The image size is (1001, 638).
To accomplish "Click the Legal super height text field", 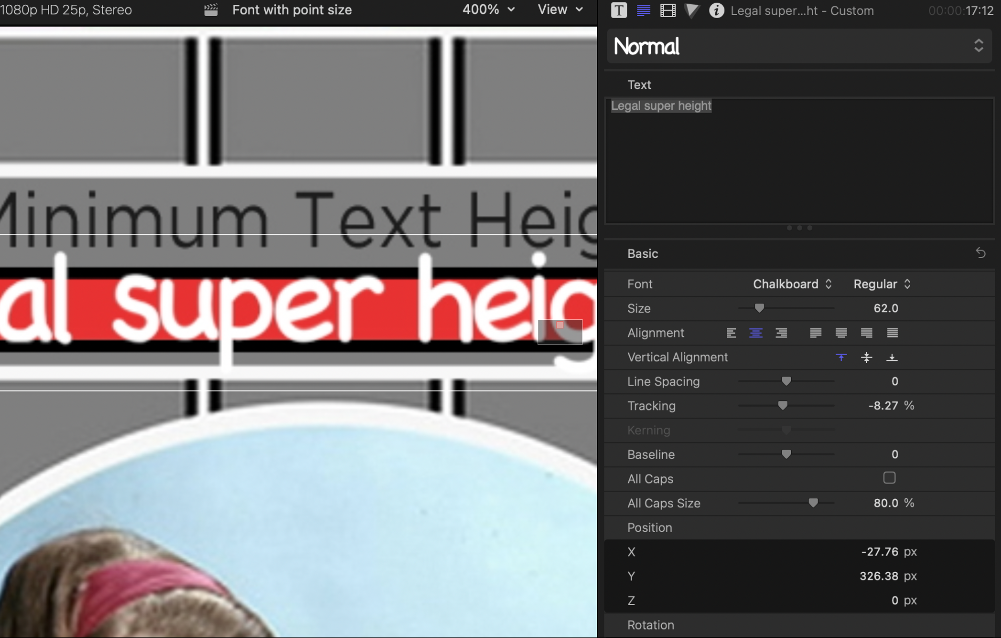I will point(799,160).
